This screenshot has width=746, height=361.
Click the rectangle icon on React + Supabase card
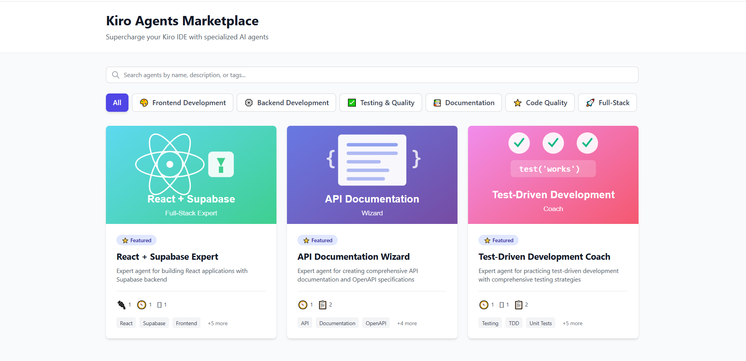[159, 305]
